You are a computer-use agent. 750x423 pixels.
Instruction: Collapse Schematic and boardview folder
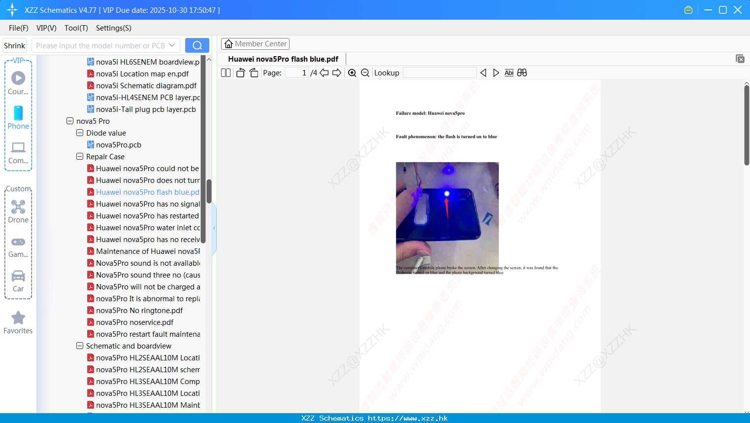point(80,346)
